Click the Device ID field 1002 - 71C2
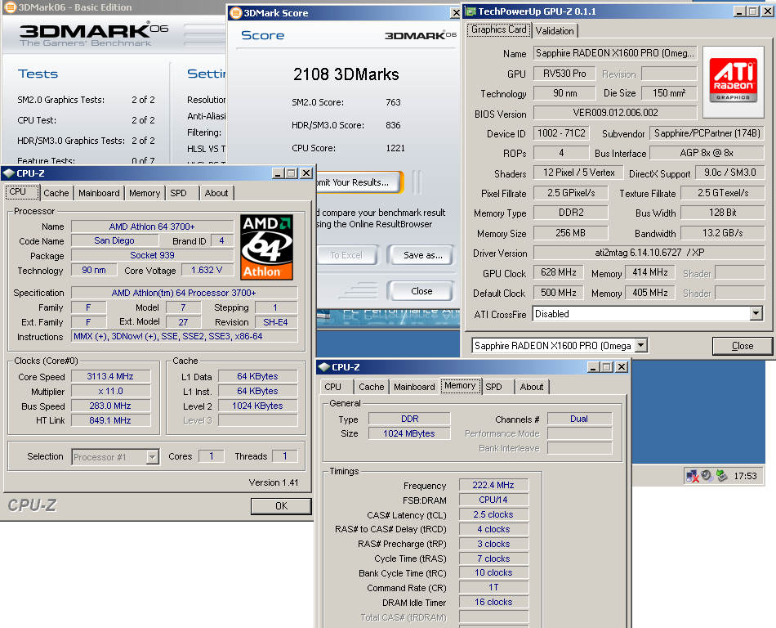 pos(561,133)
